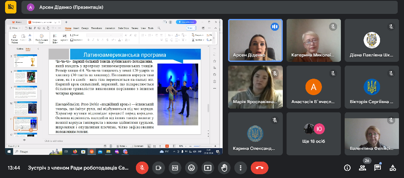Show the participants list with 26 people
Viewport: 404px width, 178px height.
[x=362, y=167]
